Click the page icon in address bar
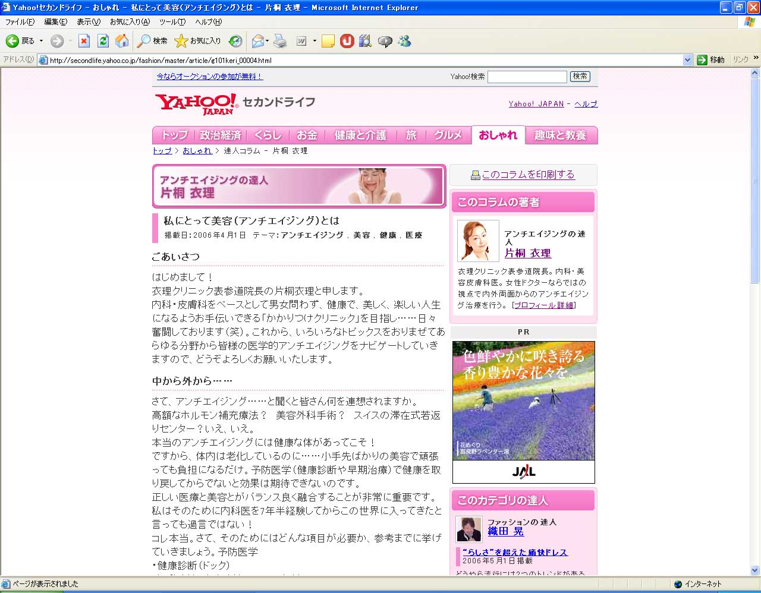The height and width of the screenshot is (593, 761). [x=43, y=60]
